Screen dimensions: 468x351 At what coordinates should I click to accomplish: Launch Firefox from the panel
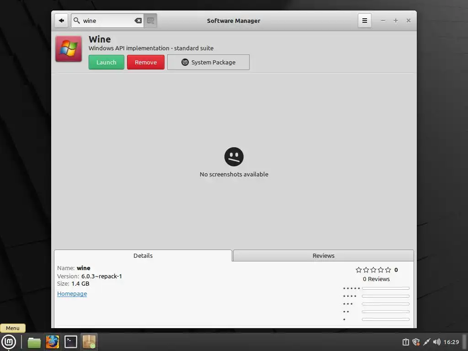tap(53, 342)
